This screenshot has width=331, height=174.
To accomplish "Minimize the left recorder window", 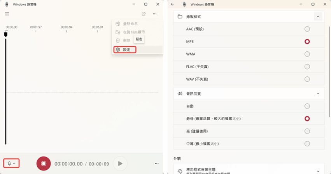I will (x=134, y=4).
